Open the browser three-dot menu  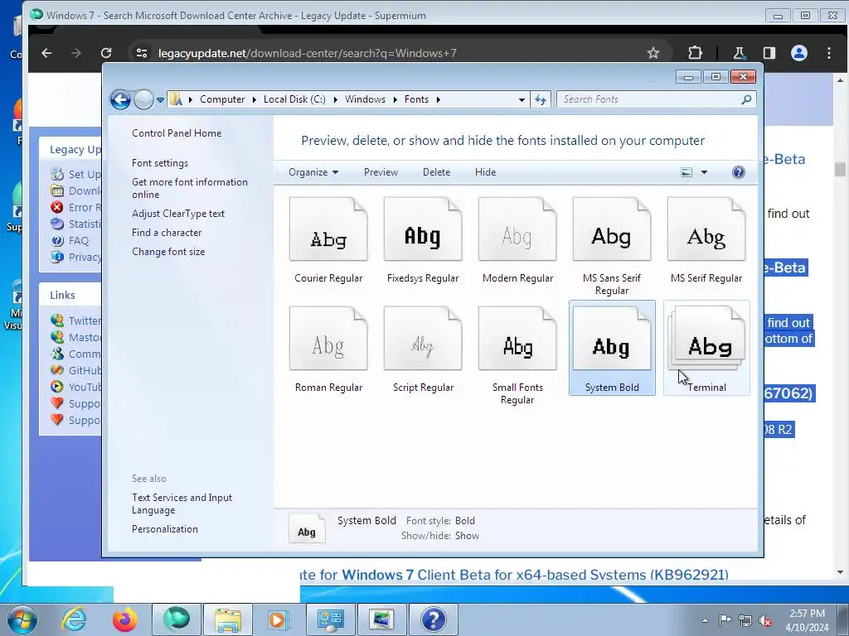pyautogui.click(x=829, y=53)
